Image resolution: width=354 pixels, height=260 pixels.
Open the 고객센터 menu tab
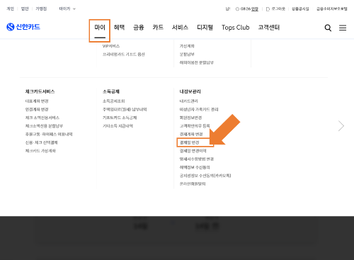[x=269, y=28]
